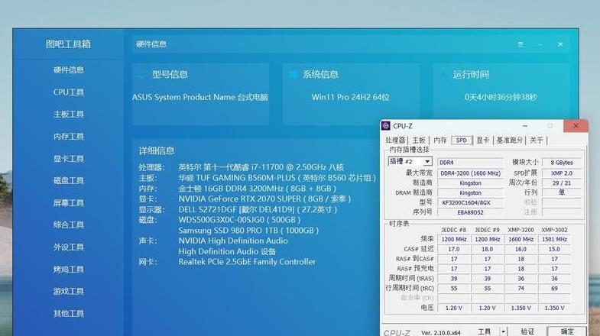The image size is (600, 336).
Task: Click the DDR4 memory type field
Action: (x=470, y=163)
